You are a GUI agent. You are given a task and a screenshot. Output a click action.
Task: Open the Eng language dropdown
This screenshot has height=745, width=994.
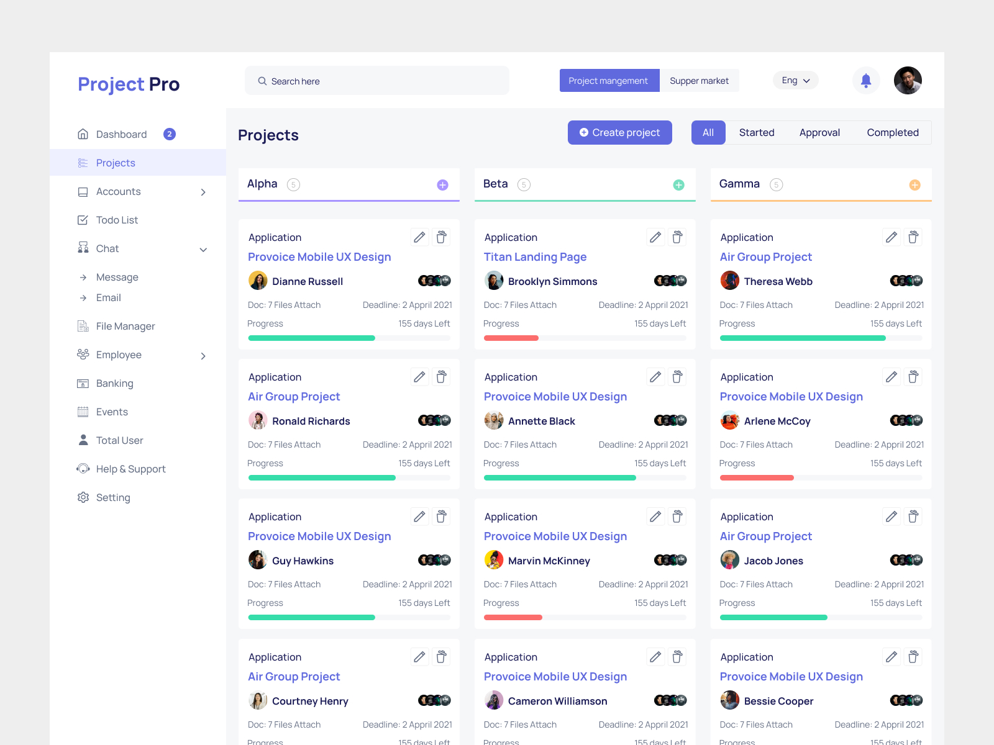795,80
